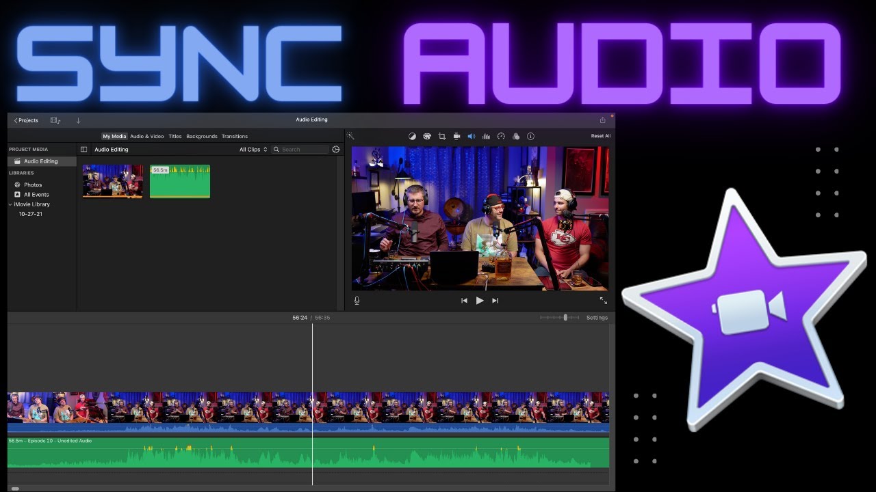Screen dimensions: 876x492
Task: Click the viewer preview image
Action: click(480, 219)
